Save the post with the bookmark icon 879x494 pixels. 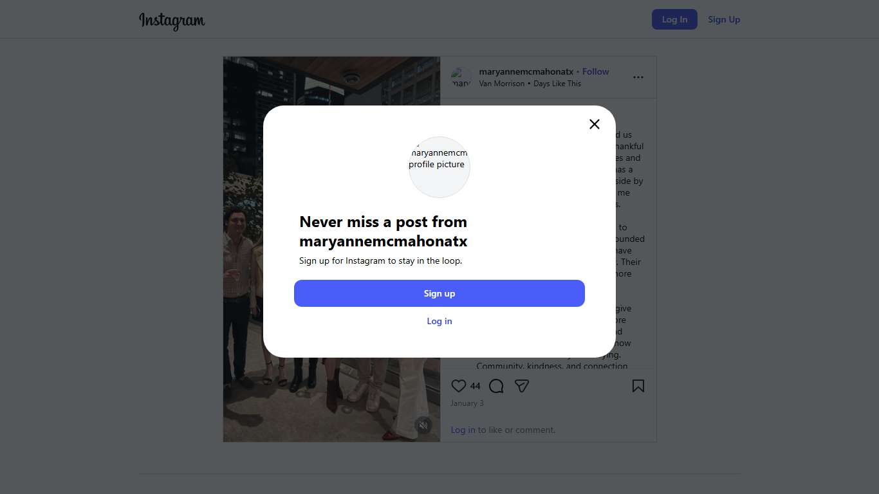638,386
